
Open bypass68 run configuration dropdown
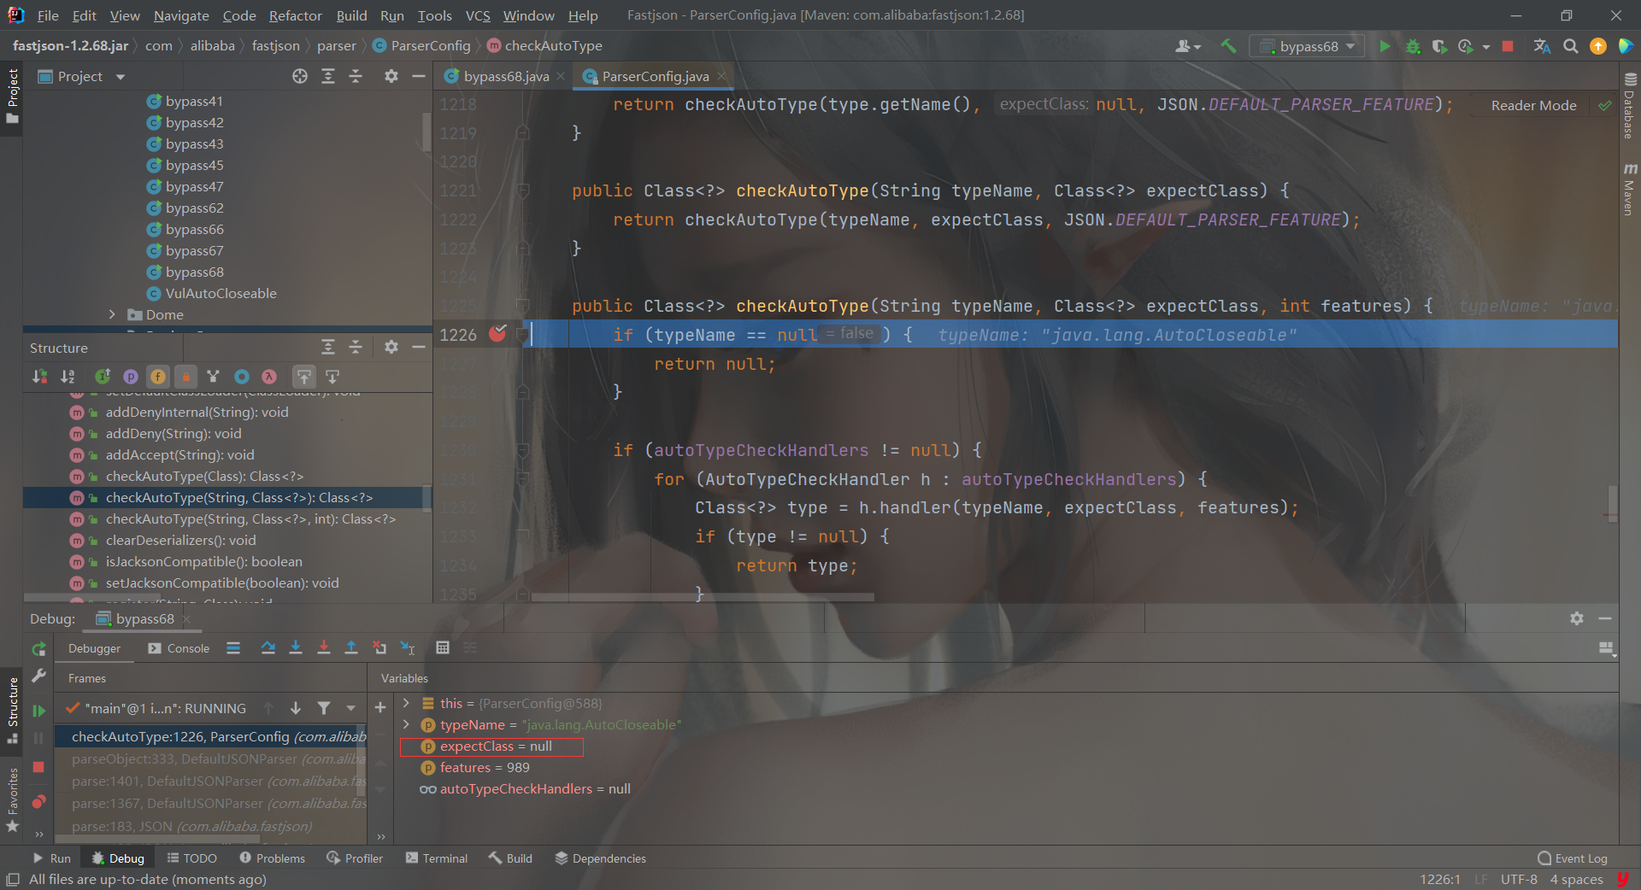click(x=1308, y=46)
